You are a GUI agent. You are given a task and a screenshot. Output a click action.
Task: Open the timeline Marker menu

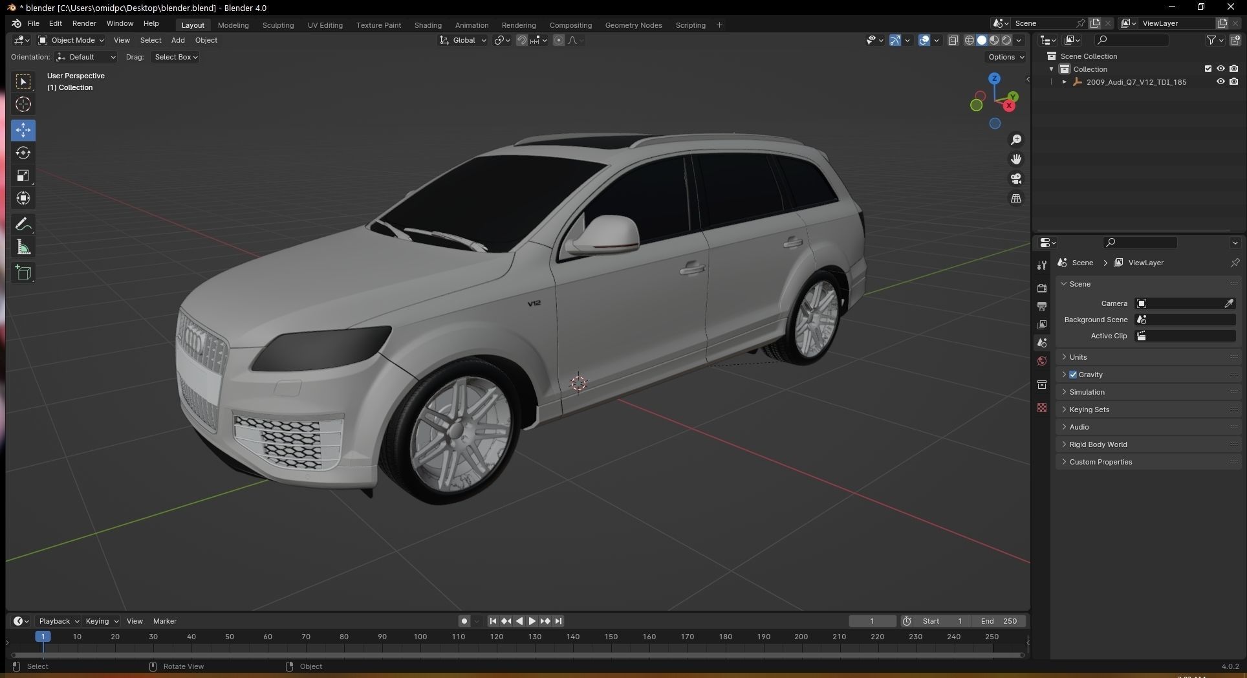coord(164,621)
